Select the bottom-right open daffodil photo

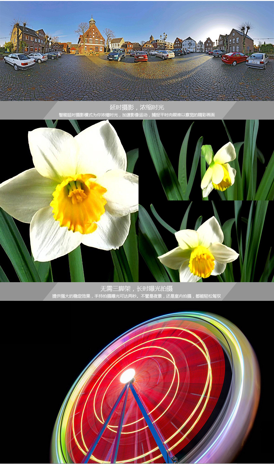tap(206, 241)
